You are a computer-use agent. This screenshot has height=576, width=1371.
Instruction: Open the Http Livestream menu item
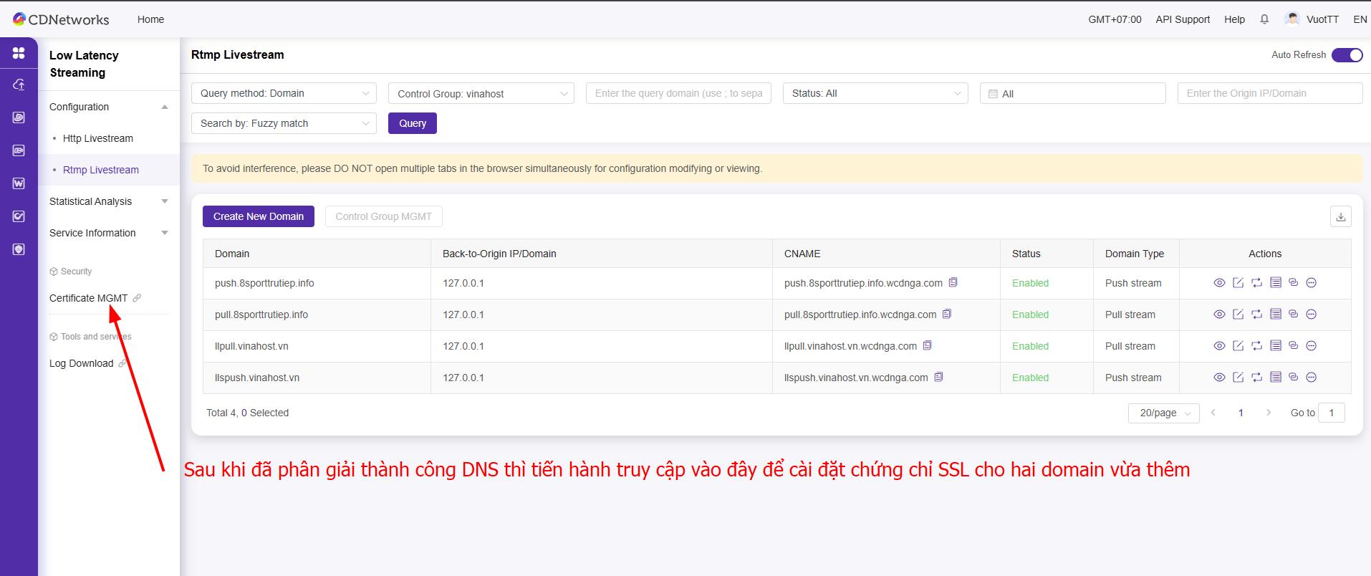(x=98, y=138)
